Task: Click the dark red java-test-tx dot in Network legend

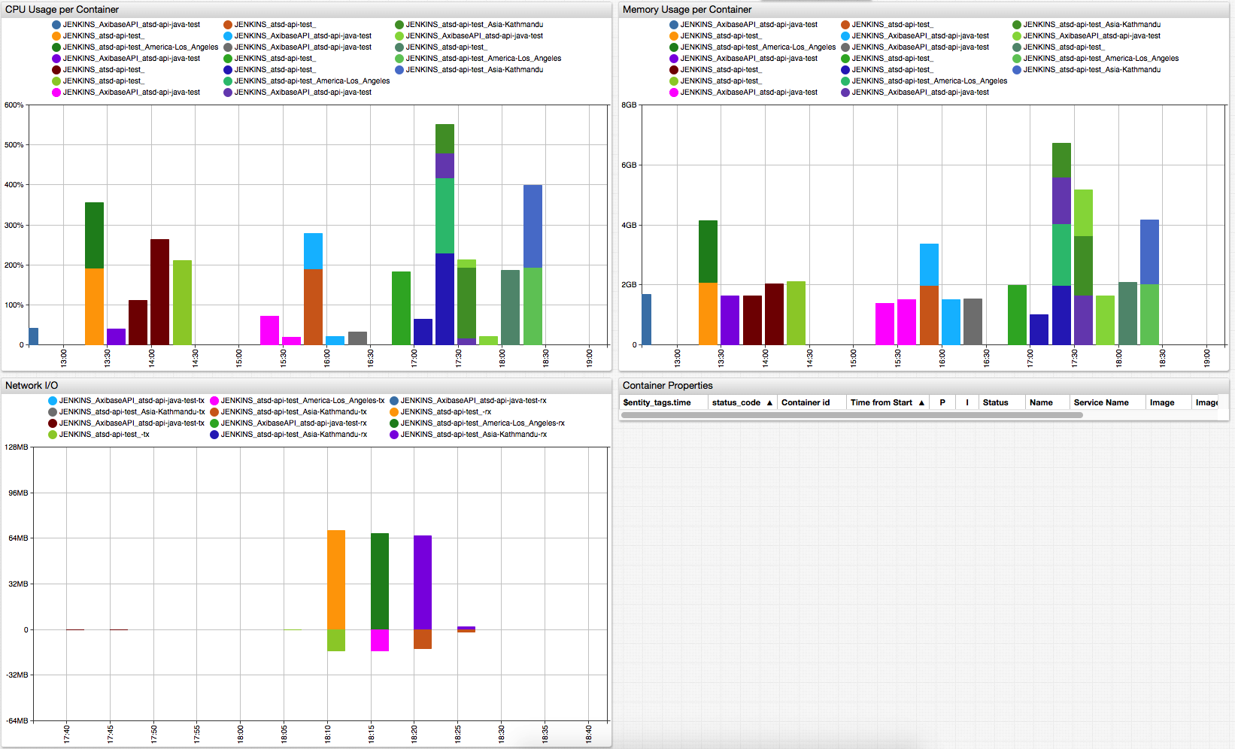Action: click(x=53, y=423)
